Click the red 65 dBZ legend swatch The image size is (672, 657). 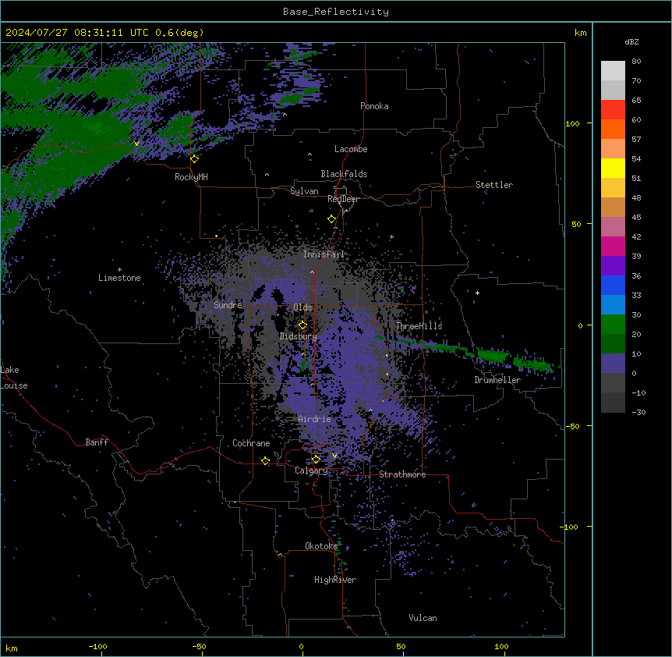pyautogui.click(x=613, y=109)
